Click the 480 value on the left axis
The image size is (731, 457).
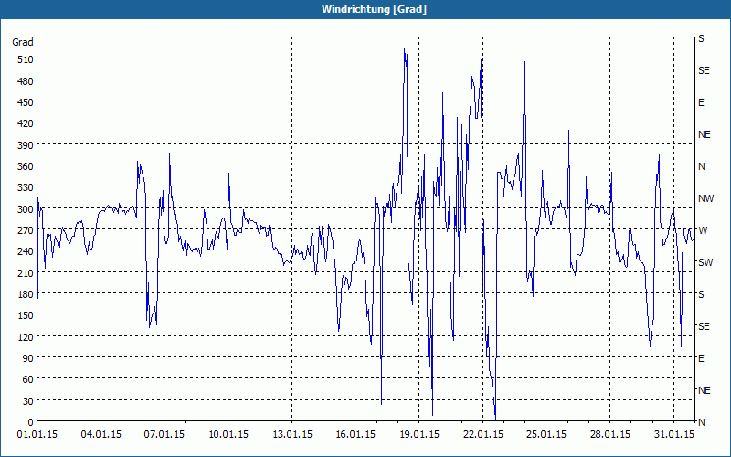[x=26, y=81]
